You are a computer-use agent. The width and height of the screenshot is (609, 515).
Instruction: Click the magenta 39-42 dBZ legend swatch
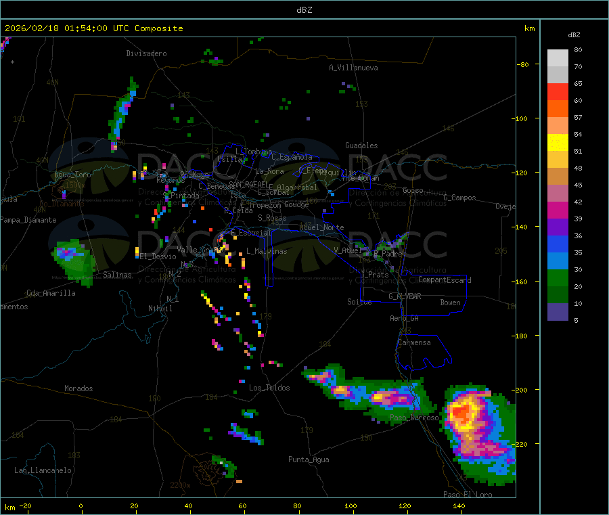558,210
